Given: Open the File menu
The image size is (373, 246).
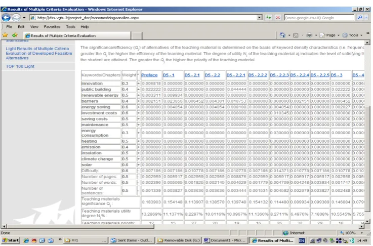Looking at the screenshot, I should (x=9, y=27).
